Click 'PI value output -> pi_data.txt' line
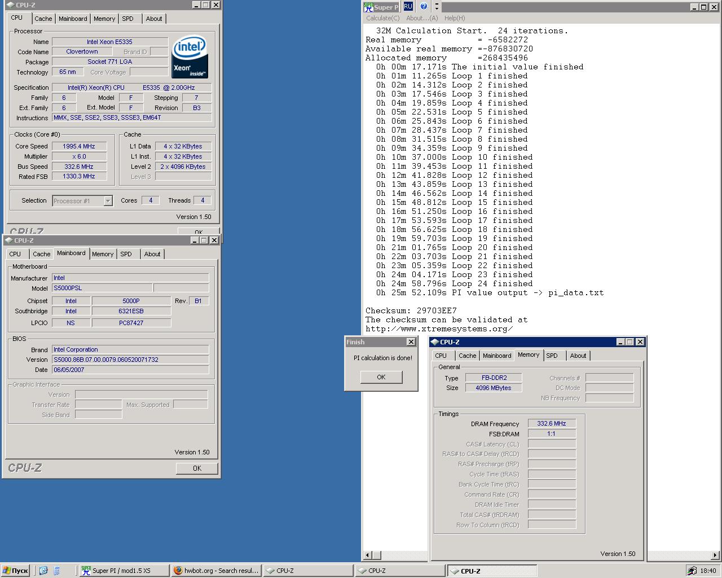Image resolution: width=722 pixels, height=578 pixels. (x=490, y=292)
